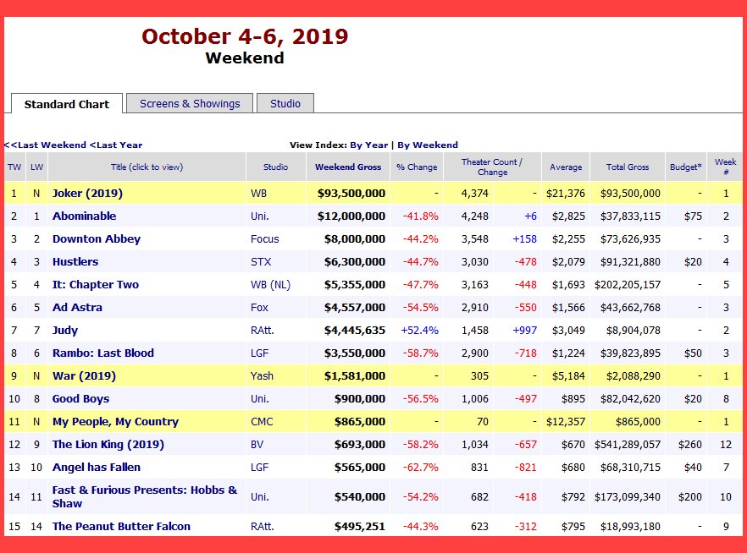Switch to the Screens & Showings tab
The height and width of the screenshot is (553, 747).
[x=190, y=103]
